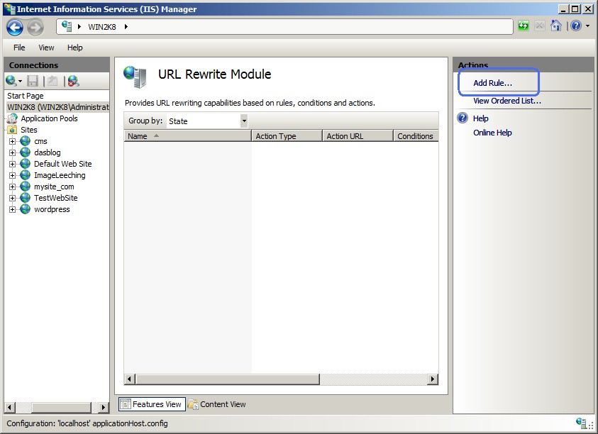The image size is (598, 434).
Task: Click the Delete connection icon
Action: [73, 81]
